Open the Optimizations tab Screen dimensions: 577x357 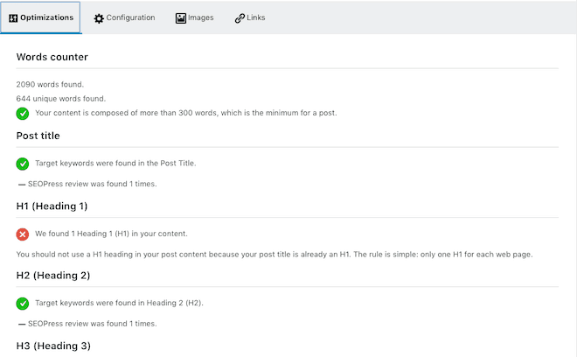(x=40, y=17)
